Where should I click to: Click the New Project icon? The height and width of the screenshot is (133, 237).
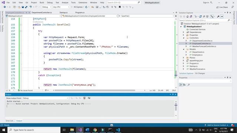tap(14, 7)
